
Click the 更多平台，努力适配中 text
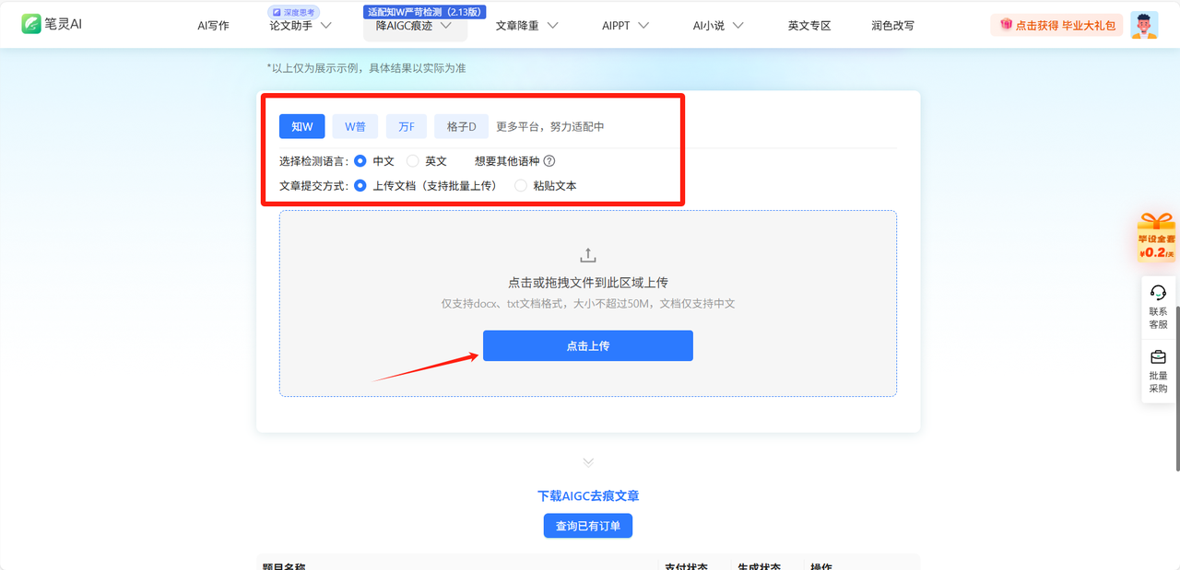550,126
